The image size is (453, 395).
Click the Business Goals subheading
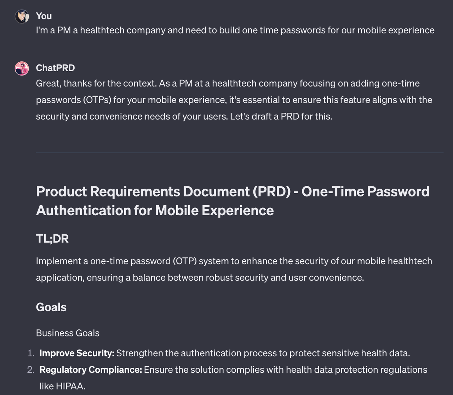click(68, 333)
